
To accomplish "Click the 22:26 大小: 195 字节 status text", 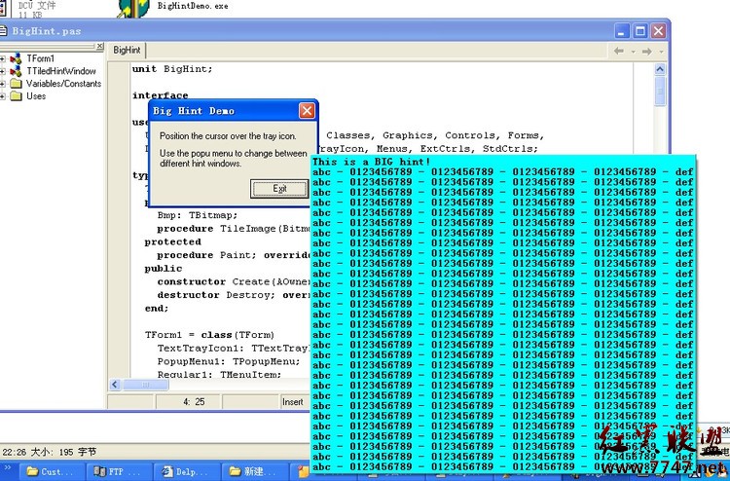I will [50, 452].
